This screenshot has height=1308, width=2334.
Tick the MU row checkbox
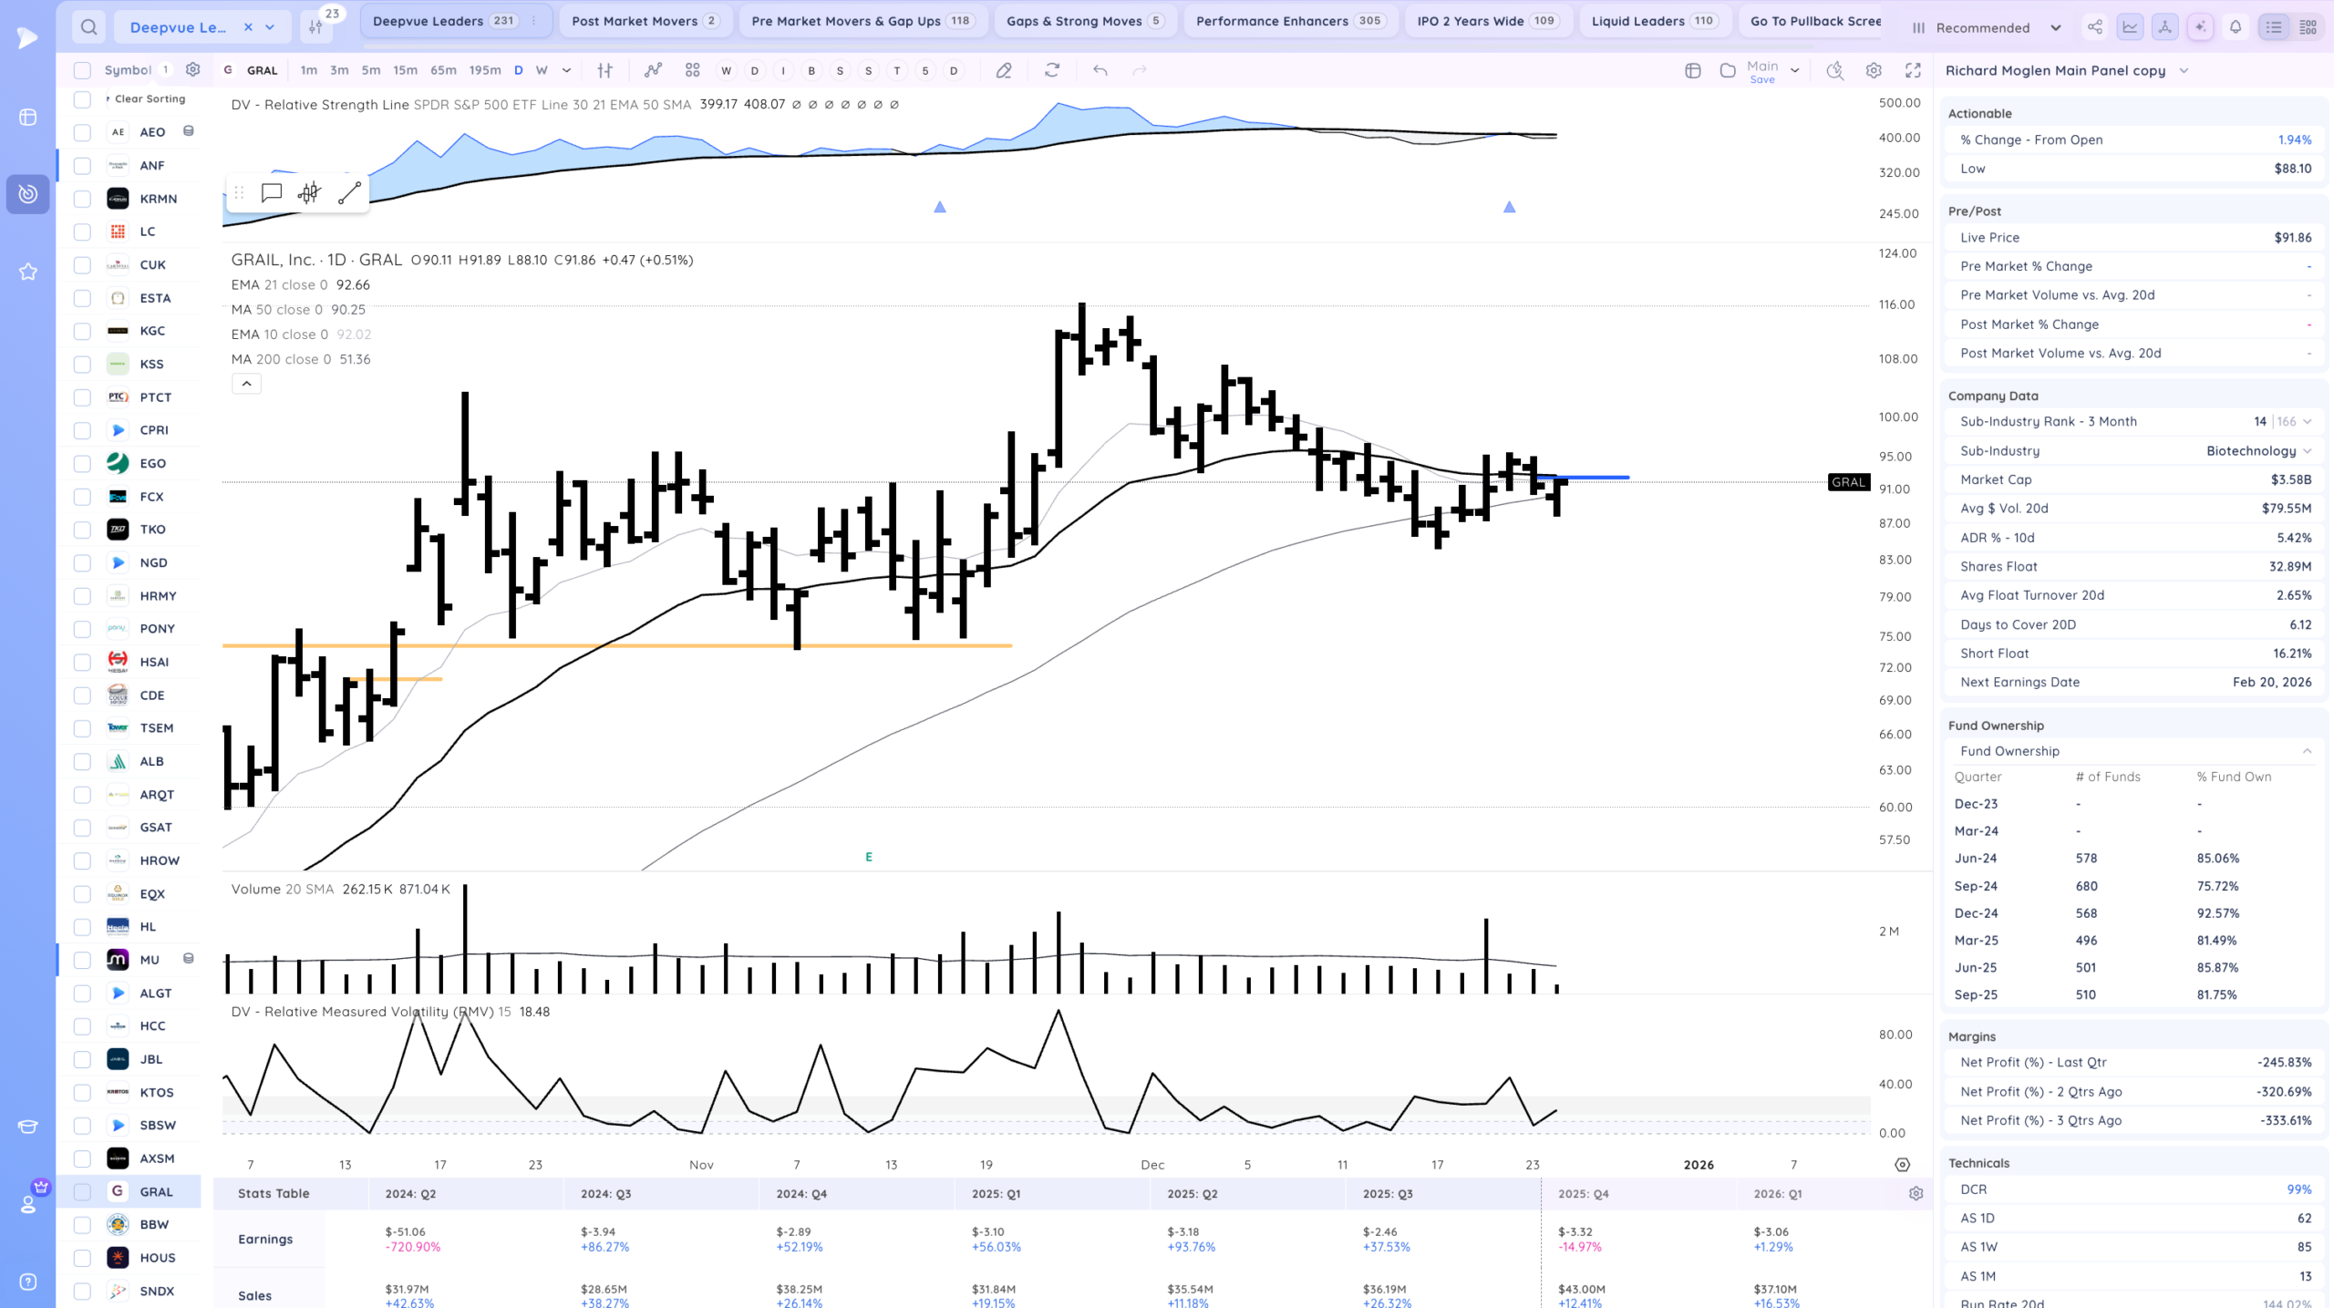click(82, 960)
